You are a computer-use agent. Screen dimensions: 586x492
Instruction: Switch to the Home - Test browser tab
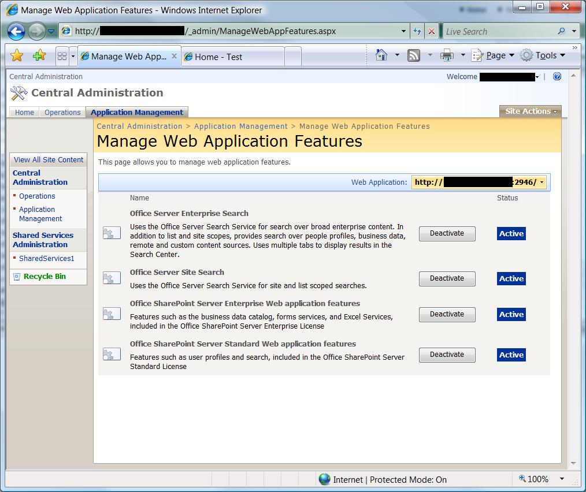[x=230, y=56]
